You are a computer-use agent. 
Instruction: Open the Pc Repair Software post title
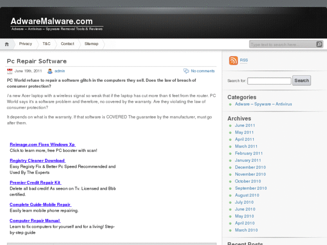(37, 61)
